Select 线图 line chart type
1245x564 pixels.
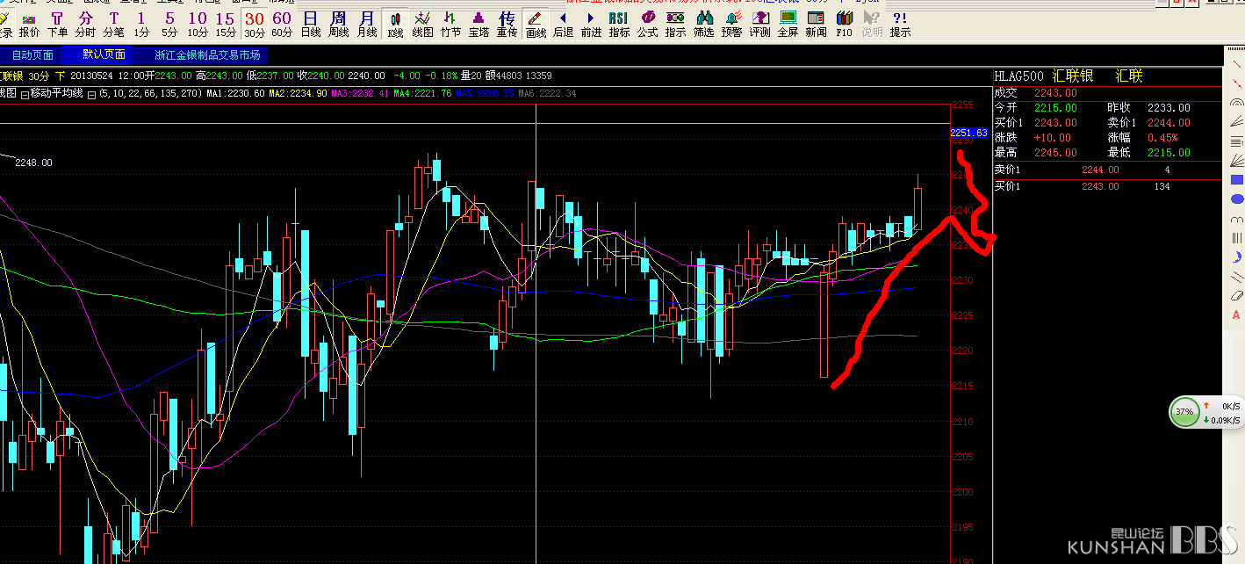(422, 24)
